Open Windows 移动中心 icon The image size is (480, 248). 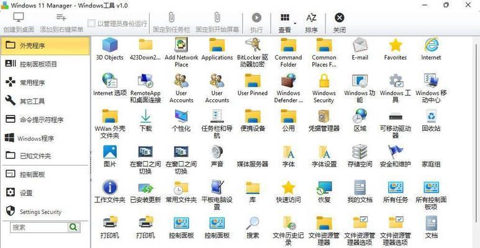(x=431, y=81)
